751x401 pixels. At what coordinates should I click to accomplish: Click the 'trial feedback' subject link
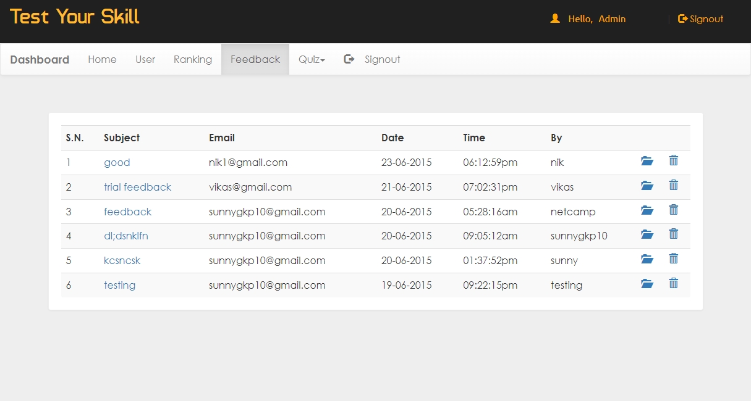[137, 187]
